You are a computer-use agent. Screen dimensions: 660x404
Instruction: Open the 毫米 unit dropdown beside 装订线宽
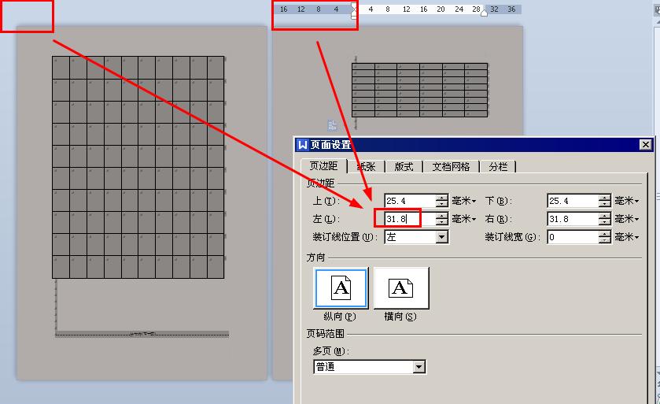627,237
